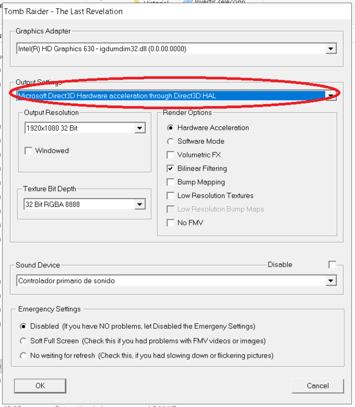This screenshot has height=407, width=355.
Task: Select Disabled emergency settings radio button
Action: (23, 327)
